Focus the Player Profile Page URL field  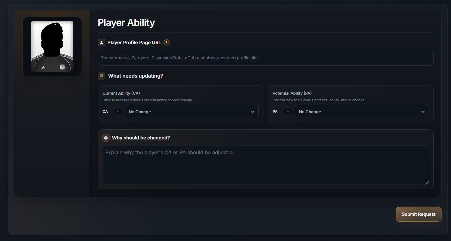coord(266,58)
